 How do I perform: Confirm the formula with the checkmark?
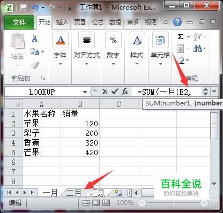coord(115,92)
